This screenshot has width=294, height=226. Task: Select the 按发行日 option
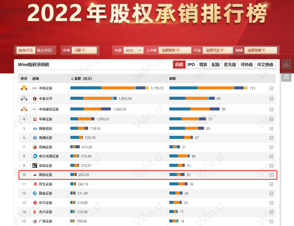point(26,50)
